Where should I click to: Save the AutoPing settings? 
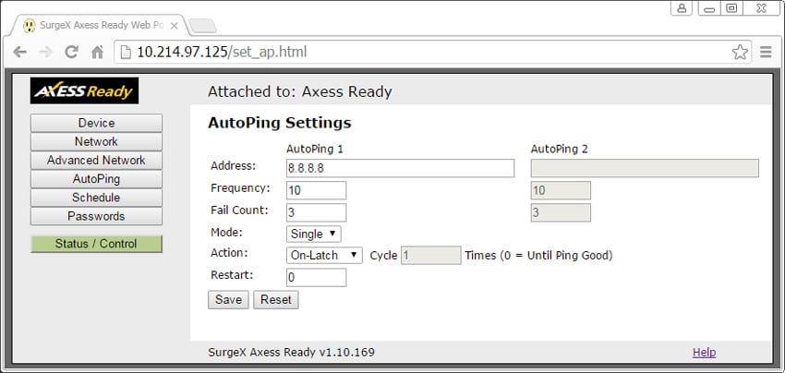pyautogui.click(x=228, y=299)
